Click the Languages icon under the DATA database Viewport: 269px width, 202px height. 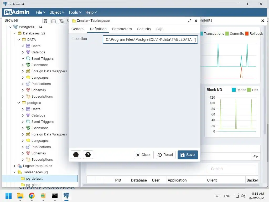coord(28,78)
